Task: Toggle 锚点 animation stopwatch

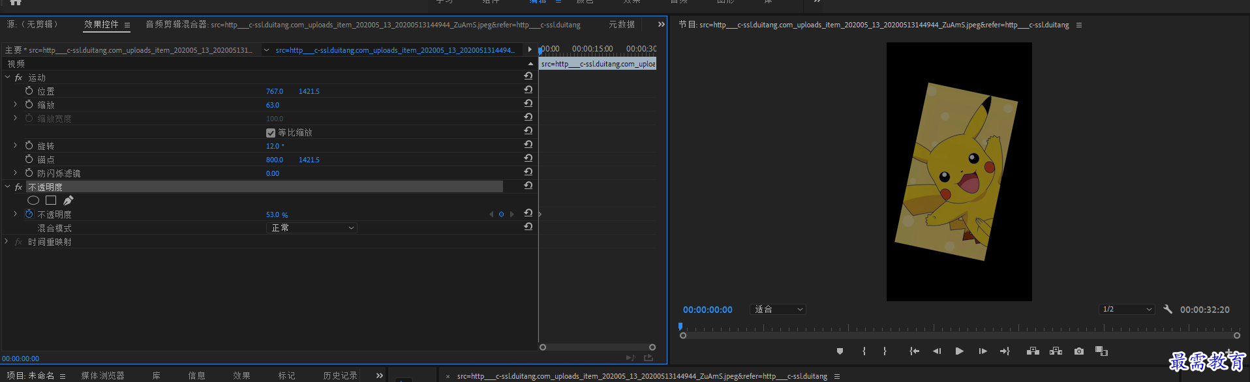Action: tap(29, 159)
